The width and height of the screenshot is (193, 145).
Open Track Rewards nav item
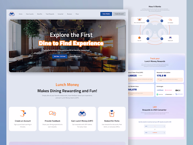click(x=50, y=14)
